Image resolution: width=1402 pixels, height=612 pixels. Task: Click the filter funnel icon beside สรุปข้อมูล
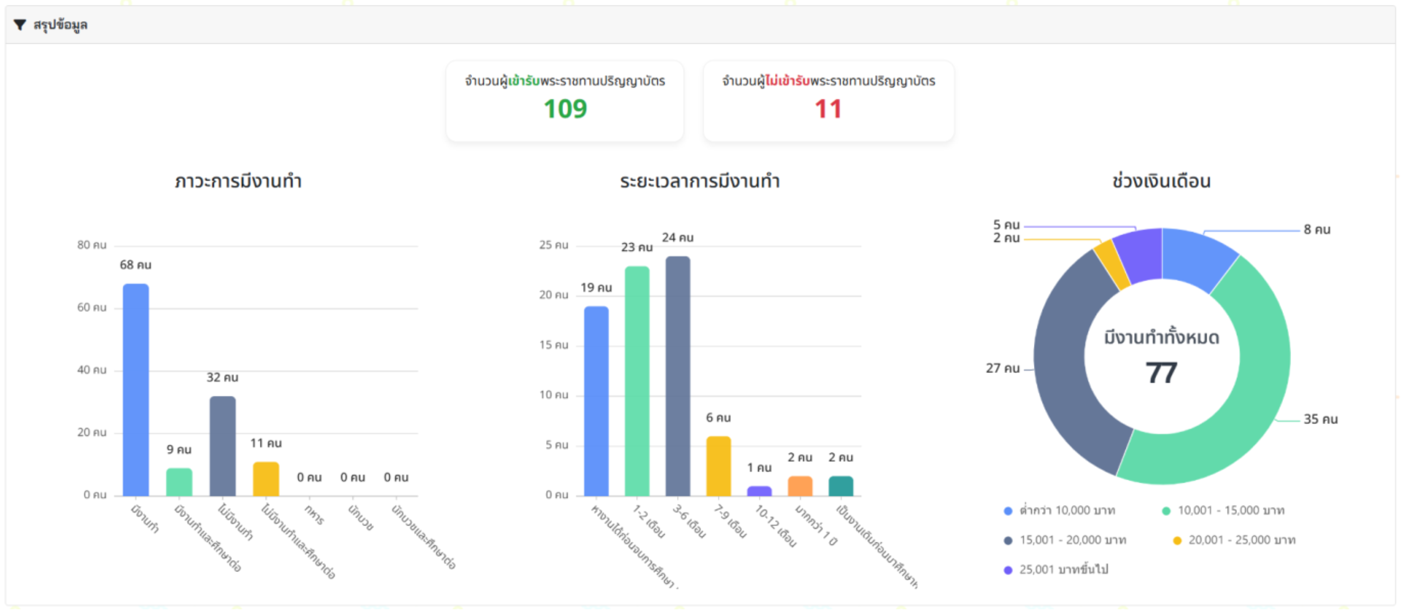[19, 24]
